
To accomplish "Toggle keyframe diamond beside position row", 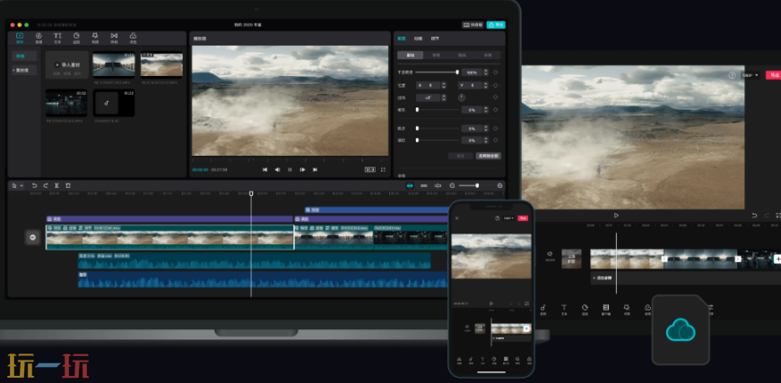I will pyautogui.click(x=495, y=86).
